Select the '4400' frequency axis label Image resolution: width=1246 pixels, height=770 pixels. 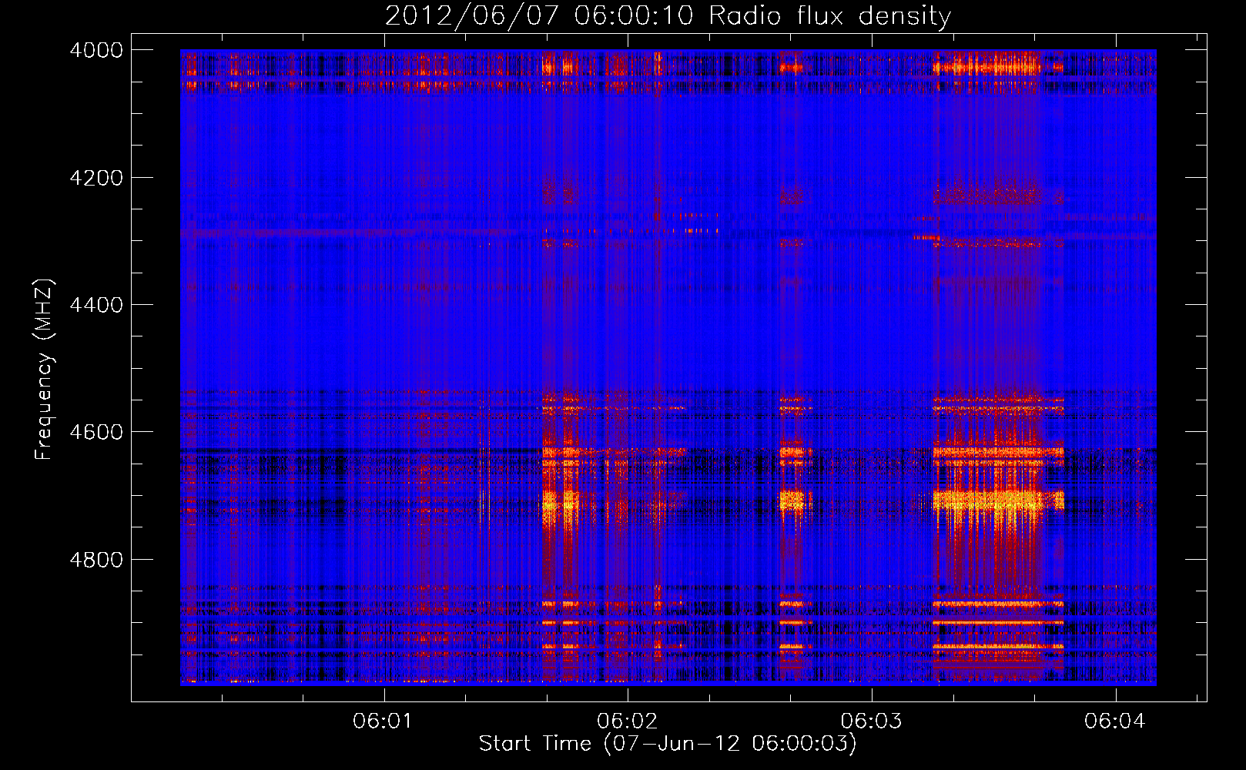pyautogui.click(x=96, y=305)
